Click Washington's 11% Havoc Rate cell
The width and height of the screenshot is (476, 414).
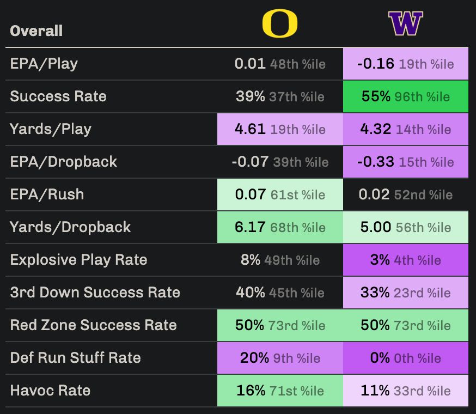[406, 391]
